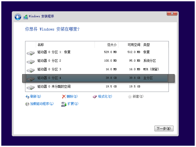The height and width of the screenshot is (147, 196).
Task: Click the drive icon for partition 2
Action: [x=31, y=62]
